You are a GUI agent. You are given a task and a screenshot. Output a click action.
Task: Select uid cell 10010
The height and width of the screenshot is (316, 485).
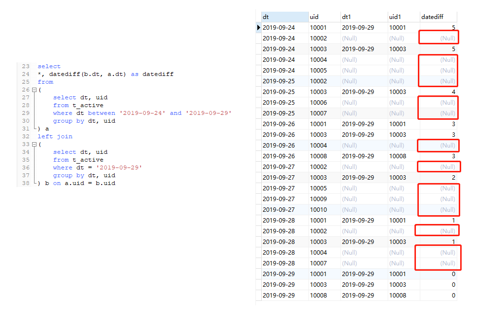[324, 210]
